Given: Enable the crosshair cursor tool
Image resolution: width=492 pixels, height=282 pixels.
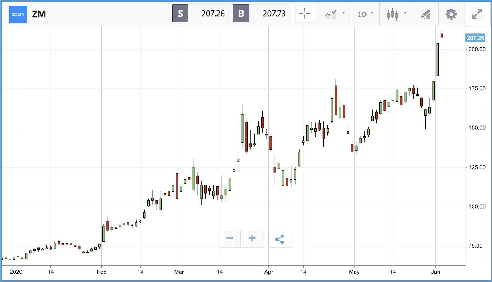Looking at the screenshot, I should pos(305,14).
